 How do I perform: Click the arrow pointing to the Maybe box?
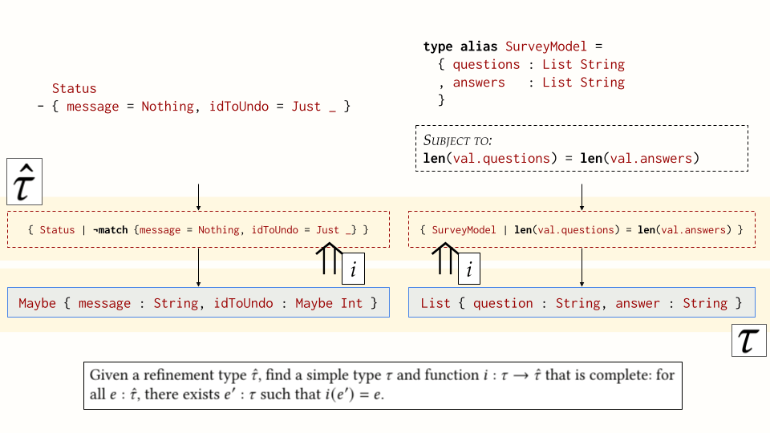[198, 267]
